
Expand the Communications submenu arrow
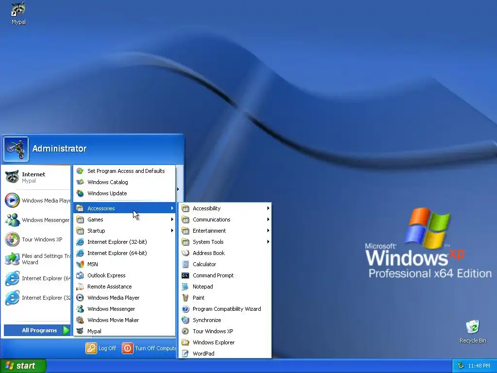pos(268,220)
